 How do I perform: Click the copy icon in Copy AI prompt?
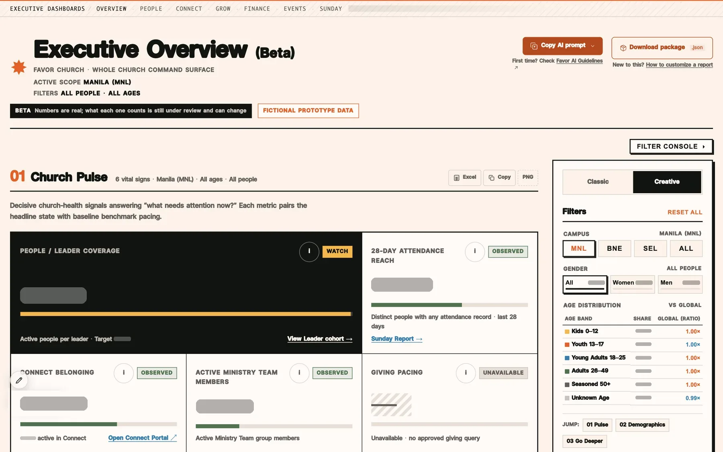click(534, 46)
